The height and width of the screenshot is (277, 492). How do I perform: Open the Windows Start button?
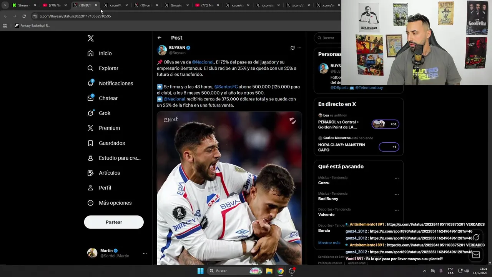pos(200,271)
